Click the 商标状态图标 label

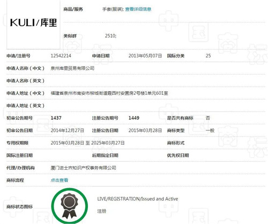(x=20, y=207)
